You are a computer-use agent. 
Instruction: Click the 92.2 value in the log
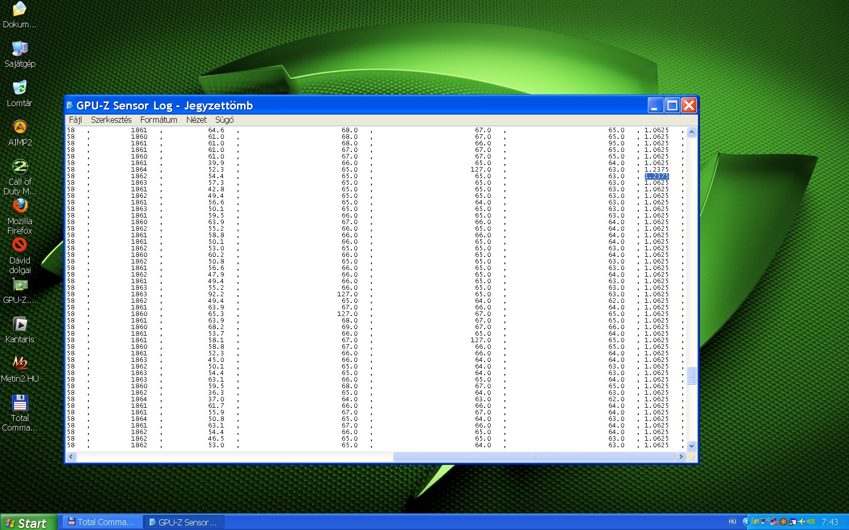point(216,294)
